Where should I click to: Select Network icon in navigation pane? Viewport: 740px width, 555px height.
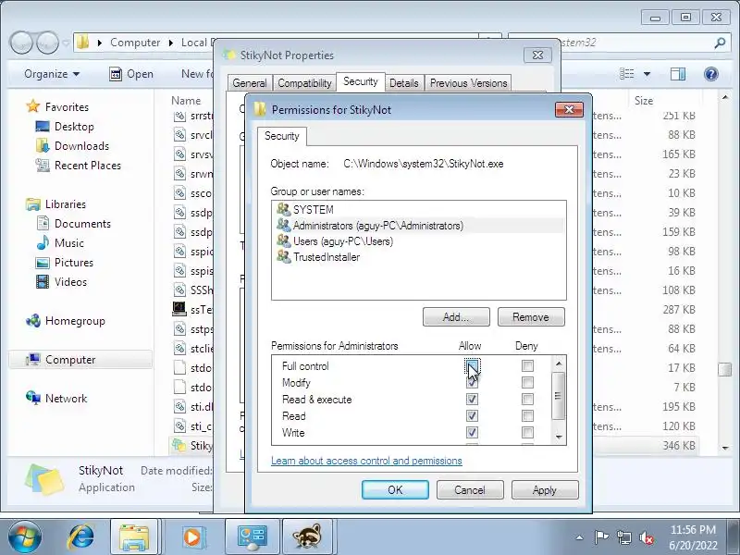pos(33,399)
